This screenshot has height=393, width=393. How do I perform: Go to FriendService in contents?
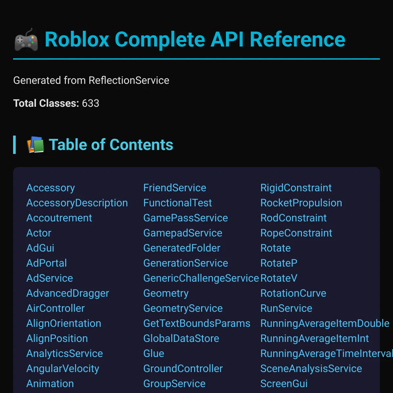pos(175,188)
